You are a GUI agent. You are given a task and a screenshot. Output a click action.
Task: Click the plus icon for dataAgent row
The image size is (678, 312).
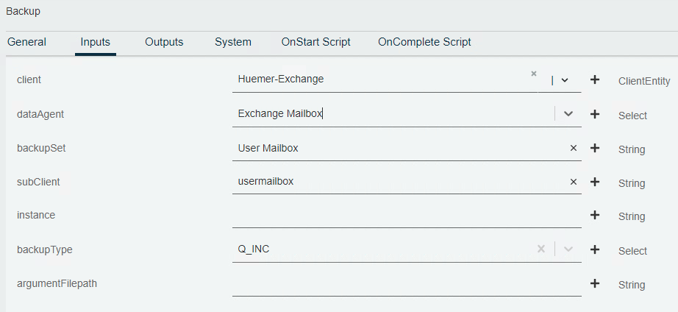pos(595,114)
